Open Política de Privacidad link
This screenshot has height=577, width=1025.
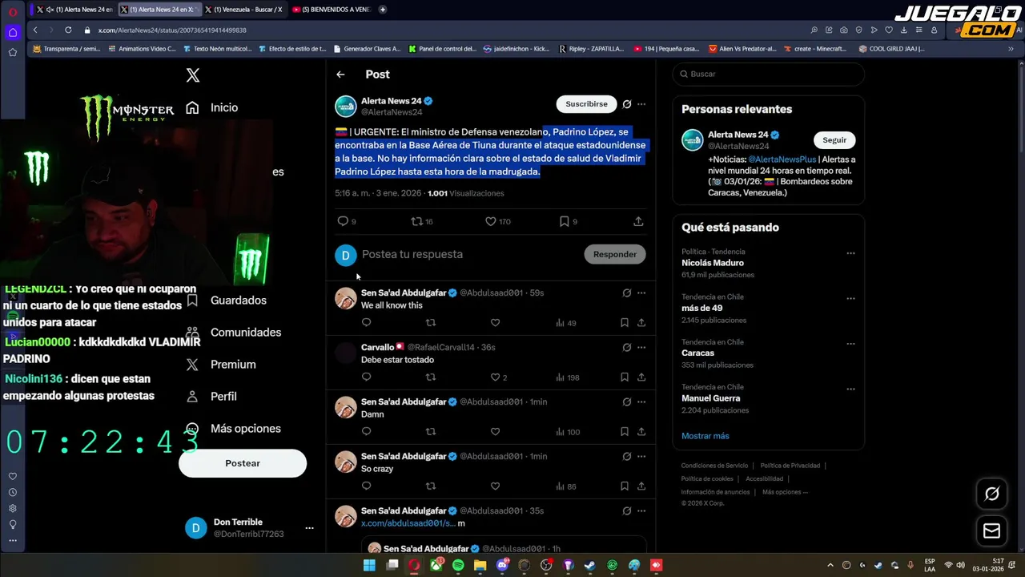click(x=790, y=466)
